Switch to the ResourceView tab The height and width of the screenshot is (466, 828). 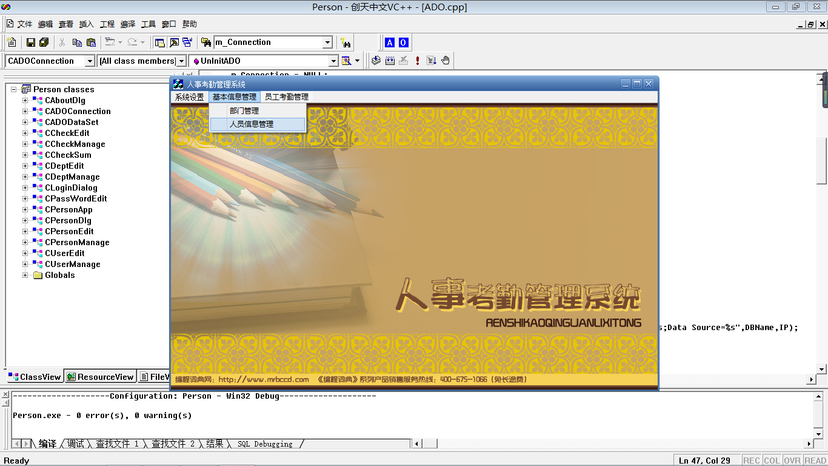coord(100,377)
